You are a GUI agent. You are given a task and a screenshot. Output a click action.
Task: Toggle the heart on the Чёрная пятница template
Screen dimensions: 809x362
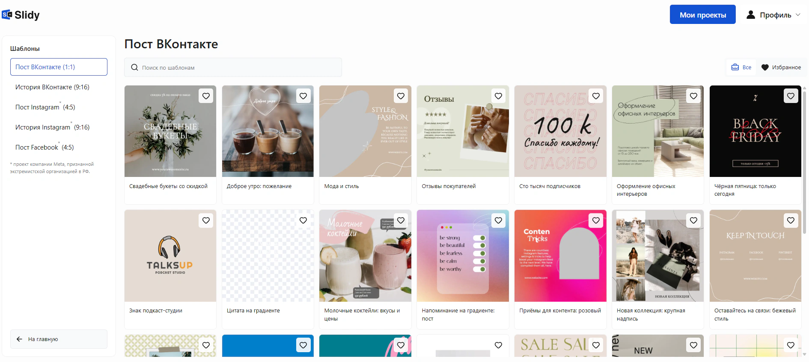tap(791, 96)
